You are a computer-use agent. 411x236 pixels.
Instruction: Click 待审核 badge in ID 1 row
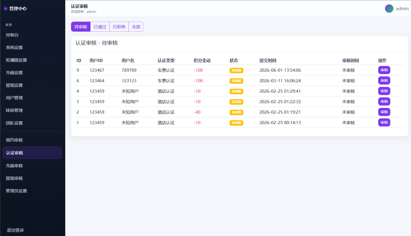coord(236,123)
